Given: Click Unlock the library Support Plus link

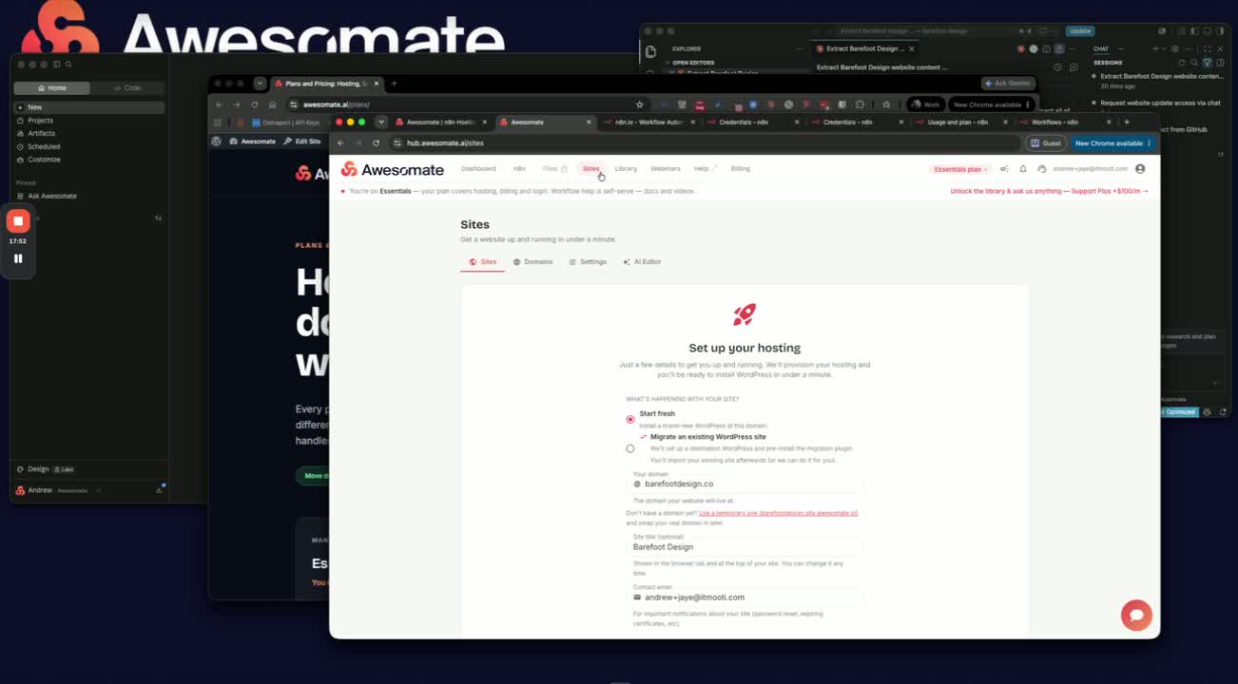Looking at the screenshot, I should (1050, 191).
